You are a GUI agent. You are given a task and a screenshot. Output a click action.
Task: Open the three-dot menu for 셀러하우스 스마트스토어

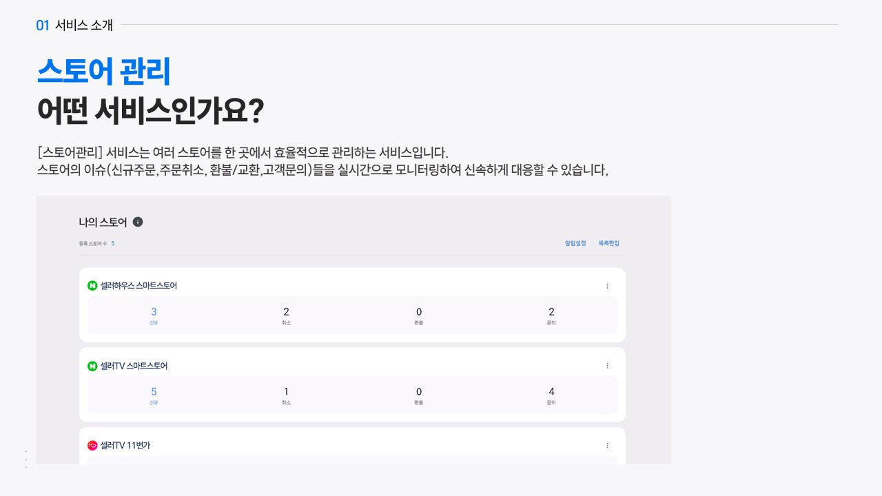coord(607,286)
